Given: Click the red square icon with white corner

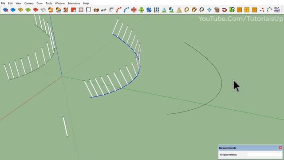Looking at the screenshot, I should point(73,10).
